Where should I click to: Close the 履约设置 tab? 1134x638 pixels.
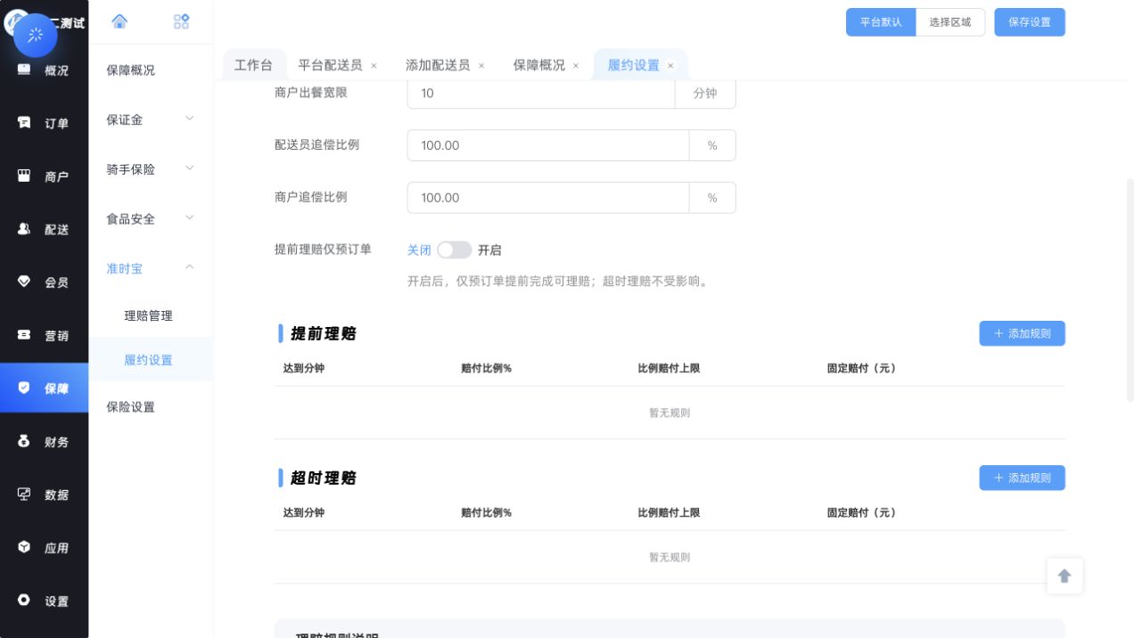pos(670,66)
